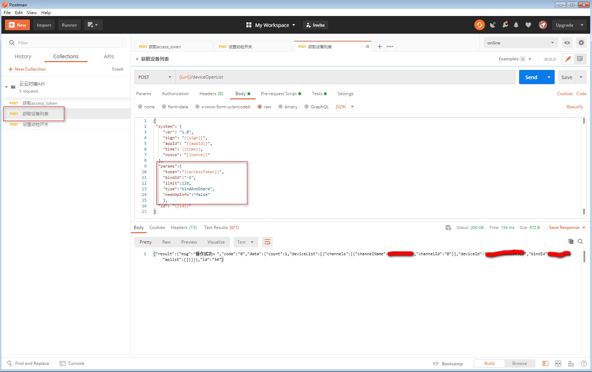Search within the response body
The width and height of the screenshot is (592, 372).
click(580, 241)
